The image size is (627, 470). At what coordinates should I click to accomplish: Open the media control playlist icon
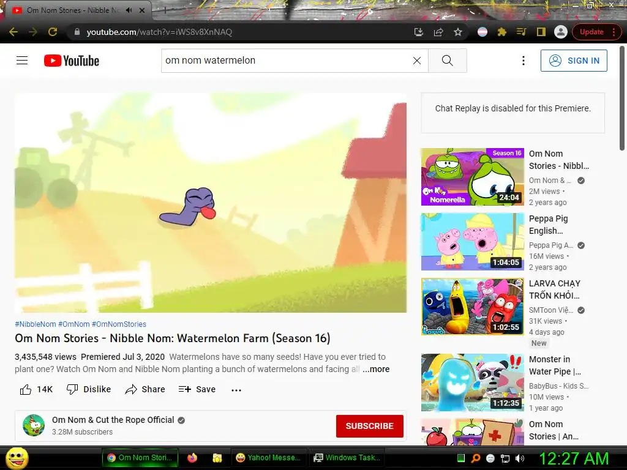tap(521, 32)
